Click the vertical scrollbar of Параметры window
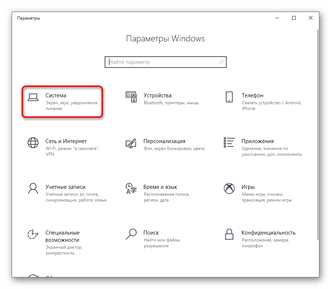The image size is (331, 289). [318, 134]
